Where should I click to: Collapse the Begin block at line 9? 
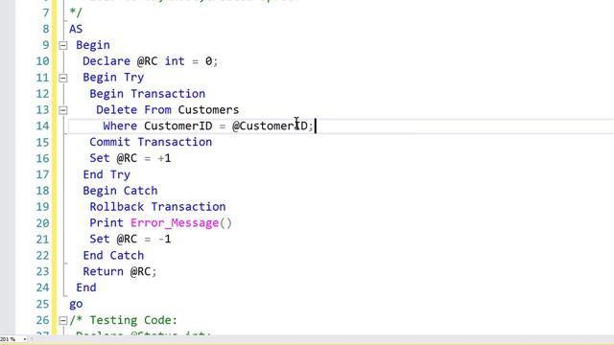click(63, 45)
